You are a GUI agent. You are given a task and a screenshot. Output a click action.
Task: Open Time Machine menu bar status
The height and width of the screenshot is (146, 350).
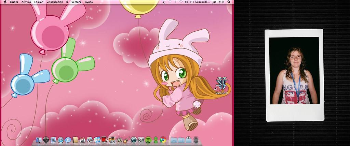pyautogui.click(x=170, y=2)
